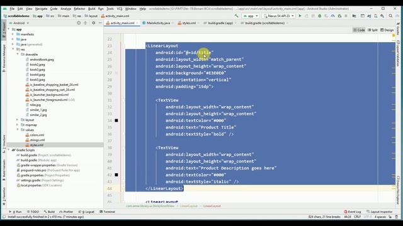
Task: Collapse the res folder
Action: click(13, 49)
